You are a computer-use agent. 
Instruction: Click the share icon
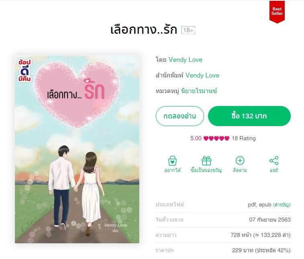[274, 161]
